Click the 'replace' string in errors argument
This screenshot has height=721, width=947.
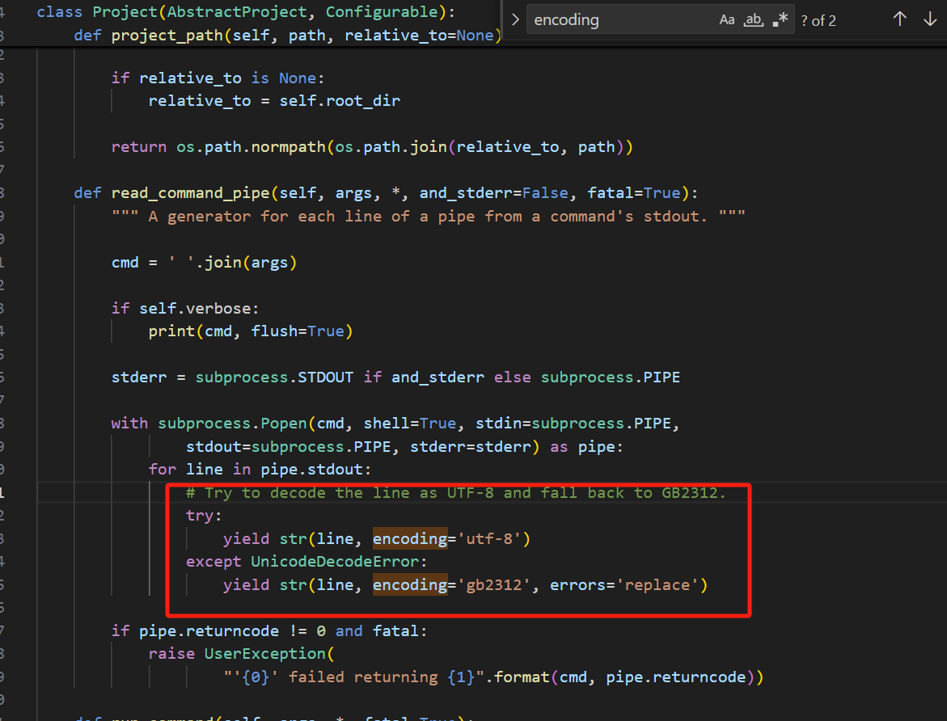tap(659, 584)
